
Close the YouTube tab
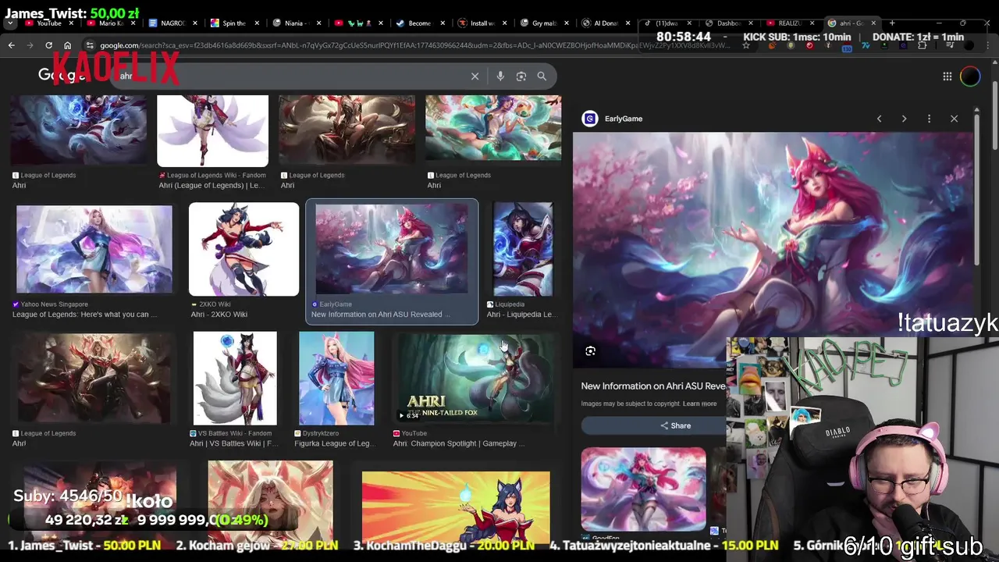[72, 23]
